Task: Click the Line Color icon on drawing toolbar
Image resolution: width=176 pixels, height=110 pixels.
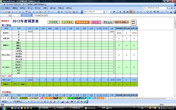Action: (63, 101)
